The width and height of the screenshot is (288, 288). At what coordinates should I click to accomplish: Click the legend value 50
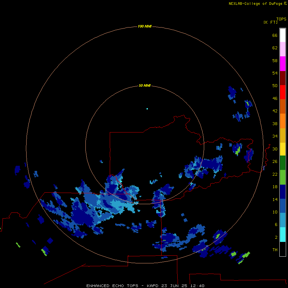(x=275, y=86)
